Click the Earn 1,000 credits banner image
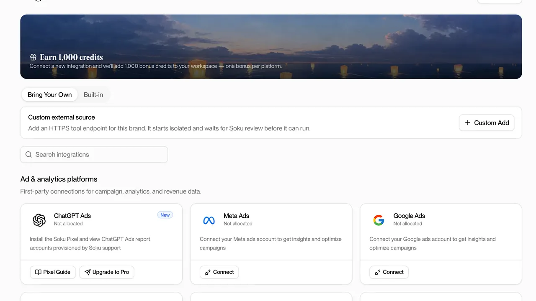Screen dimensions: 536x301 (271, 47)
